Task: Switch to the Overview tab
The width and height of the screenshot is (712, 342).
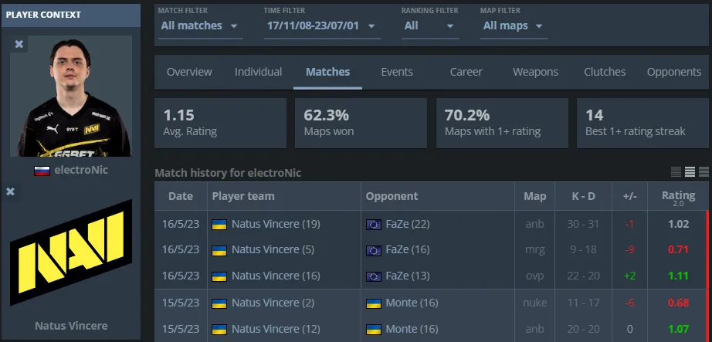Action: pyautogui.click(x=189, y=72)
